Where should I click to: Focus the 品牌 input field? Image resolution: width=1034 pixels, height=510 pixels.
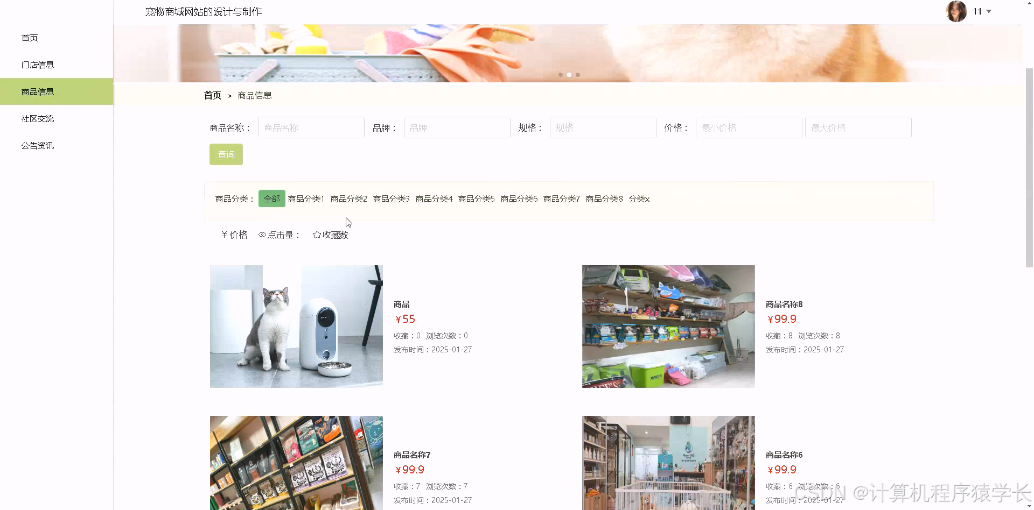tap(457, 127)
